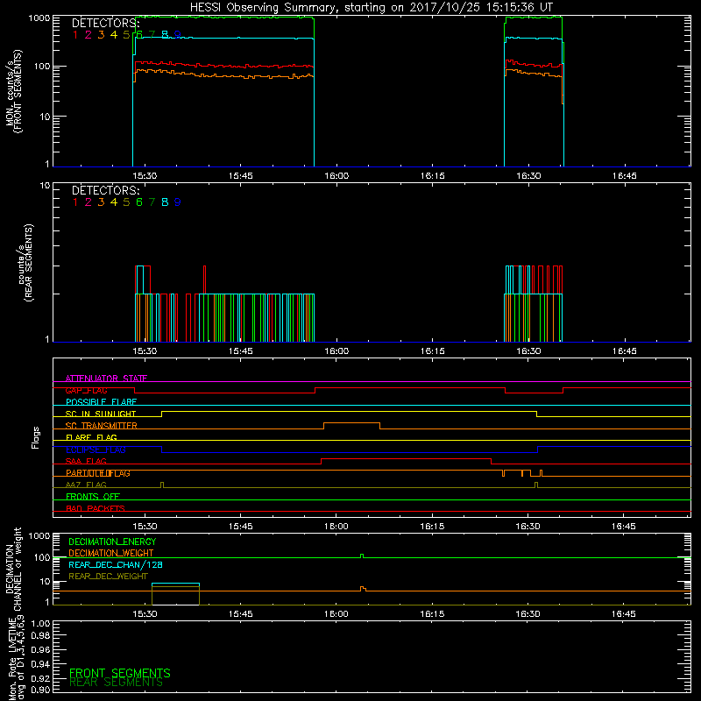Click red detector 1 in front segments legend

(75, 34)
